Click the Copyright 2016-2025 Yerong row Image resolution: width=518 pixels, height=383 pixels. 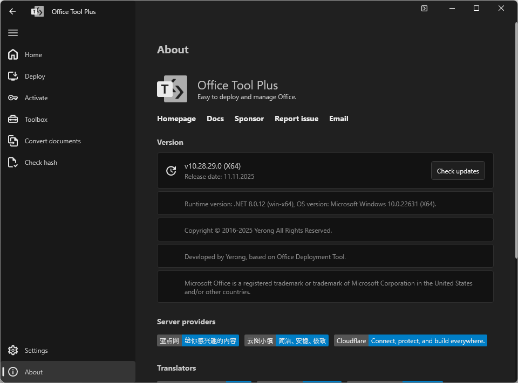[325, 230]
